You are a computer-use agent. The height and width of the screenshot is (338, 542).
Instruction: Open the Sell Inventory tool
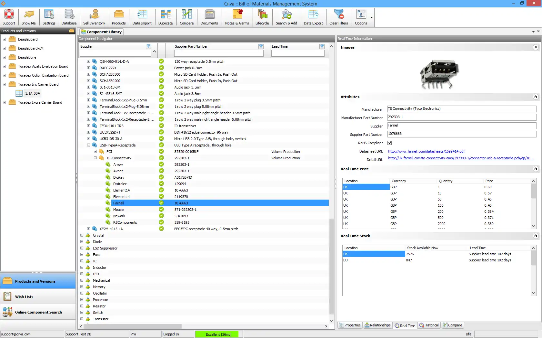[x=94, y=17]
